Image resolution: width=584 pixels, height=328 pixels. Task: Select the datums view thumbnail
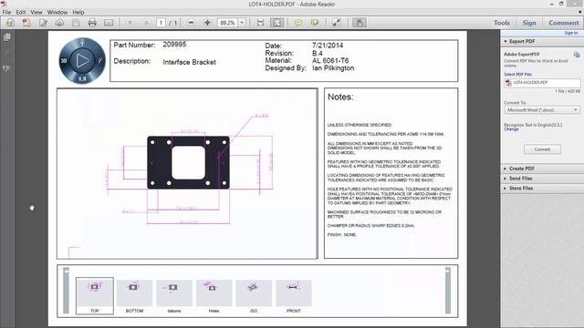[x=174, y=295]
